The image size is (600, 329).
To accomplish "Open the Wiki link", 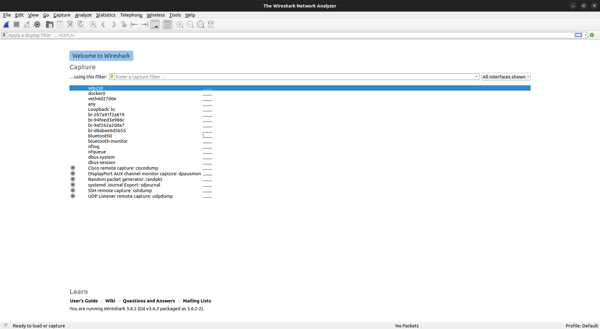I will coord(110,301).
